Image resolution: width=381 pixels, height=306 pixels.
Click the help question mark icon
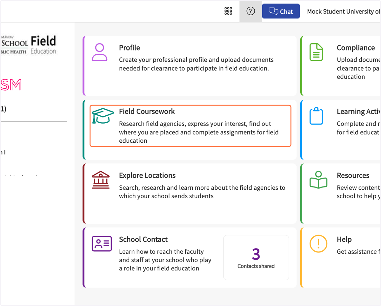click(251, 11)
